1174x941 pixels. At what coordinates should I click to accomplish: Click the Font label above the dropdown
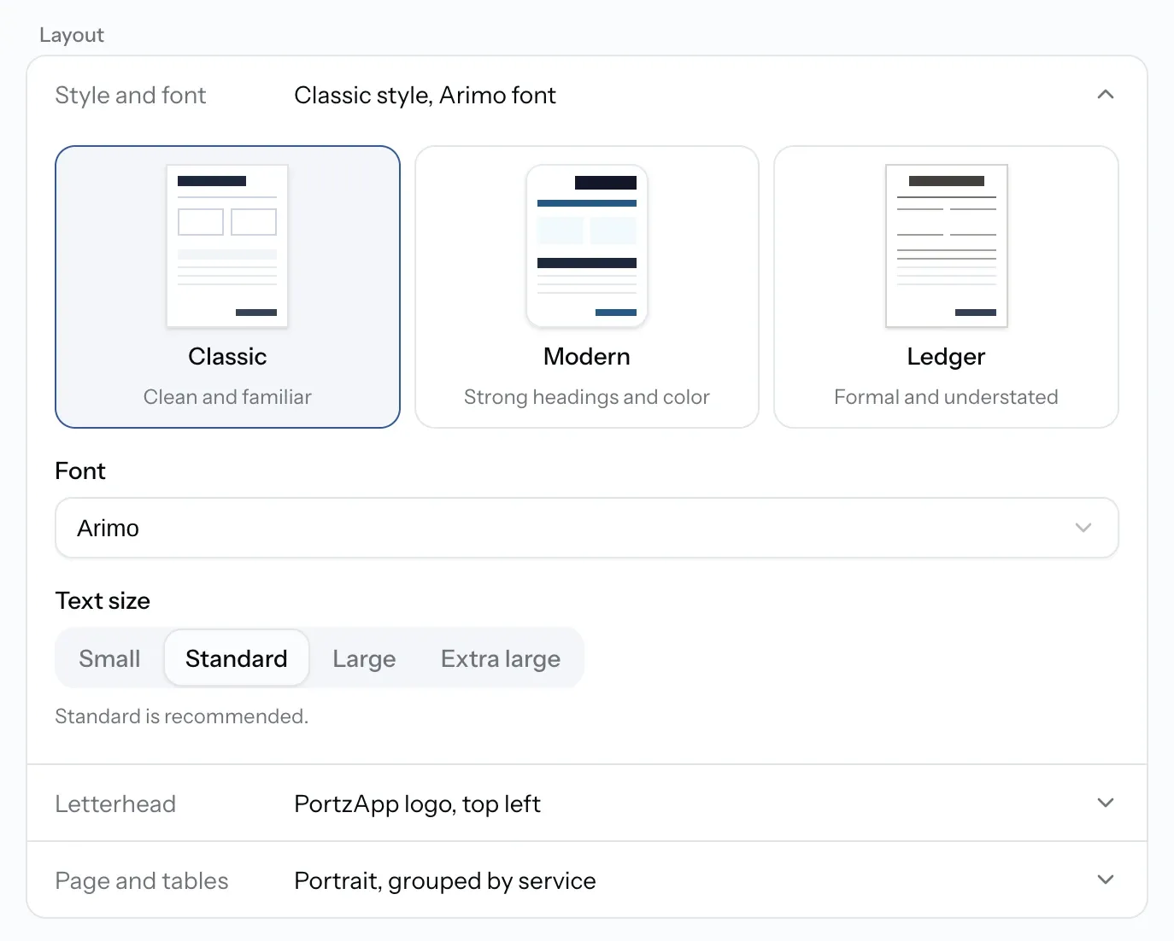pyautogui.click(x=80, y=470)
